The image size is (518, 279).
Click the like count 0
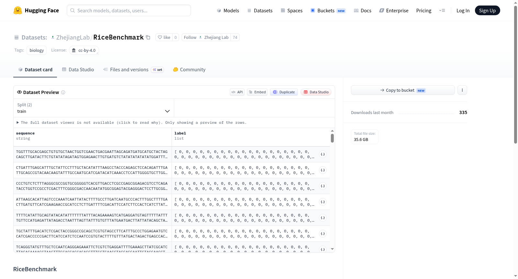[x=175, y=37]
